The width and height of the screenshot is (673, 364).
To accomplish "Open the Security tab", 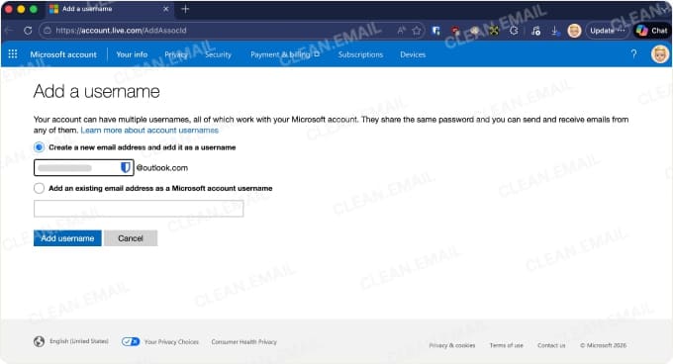I will [x=218, y=54].
